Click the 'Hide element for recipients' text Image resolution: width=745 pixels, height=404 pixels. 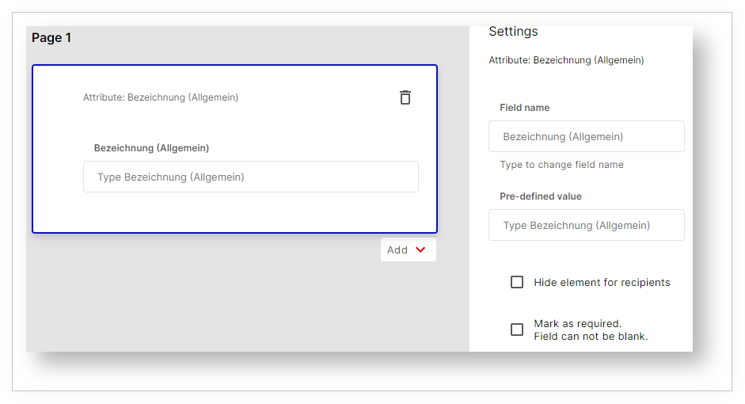[602, 282]
